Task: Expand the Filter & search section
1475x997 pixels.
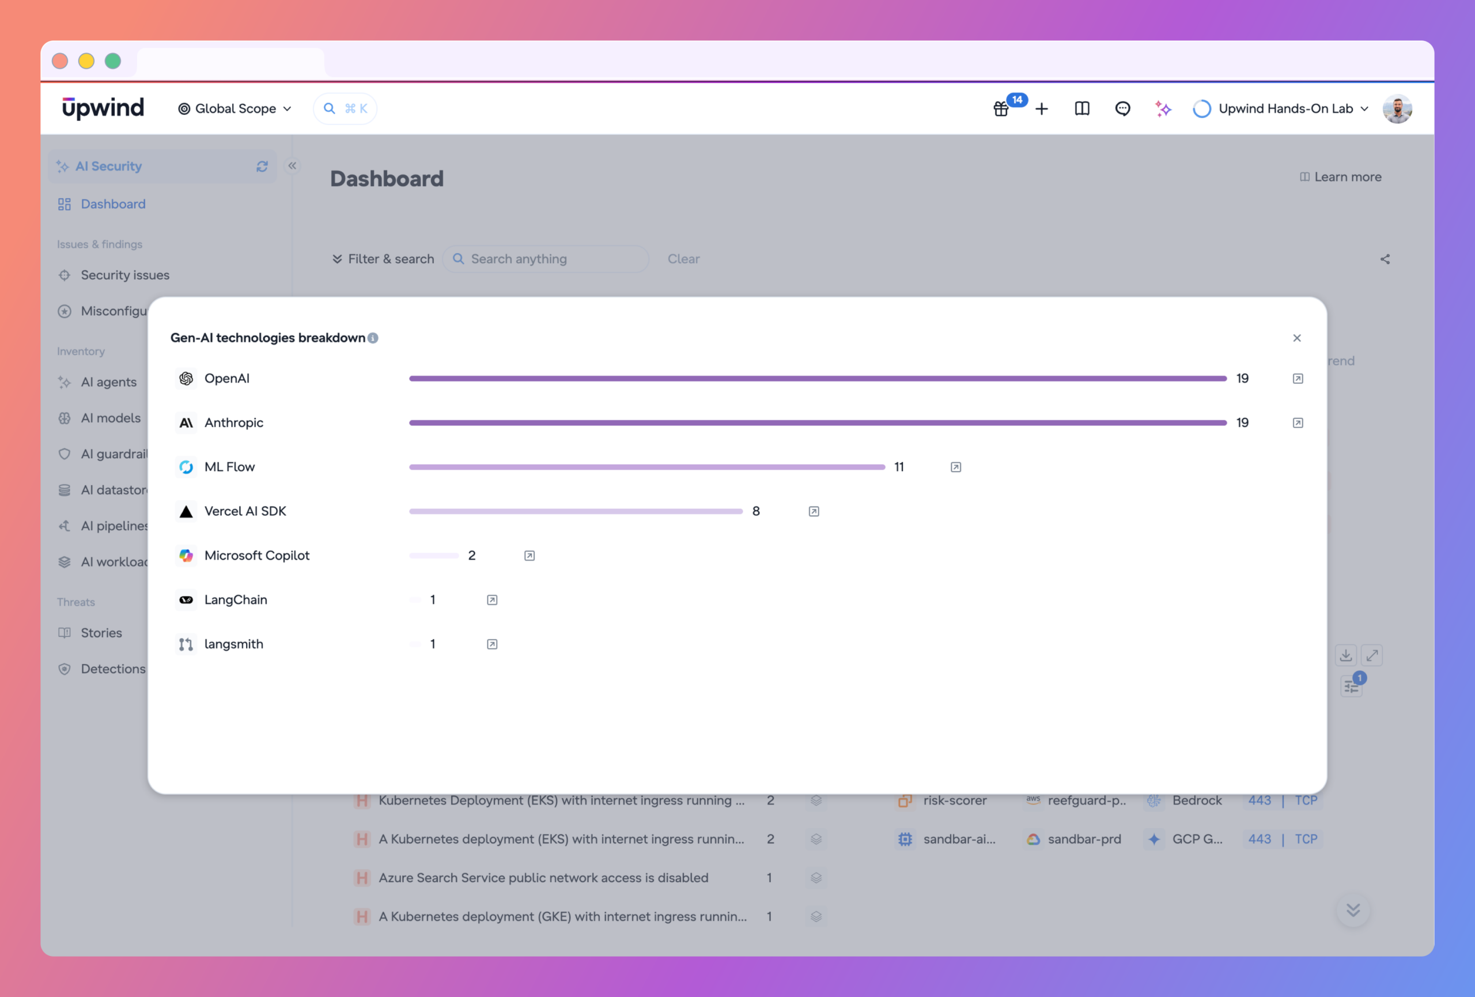Action: click(x=383, y=259)
